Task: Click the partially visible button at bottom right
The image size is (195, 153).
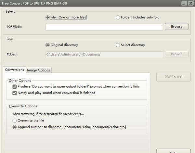Action: 174,151
